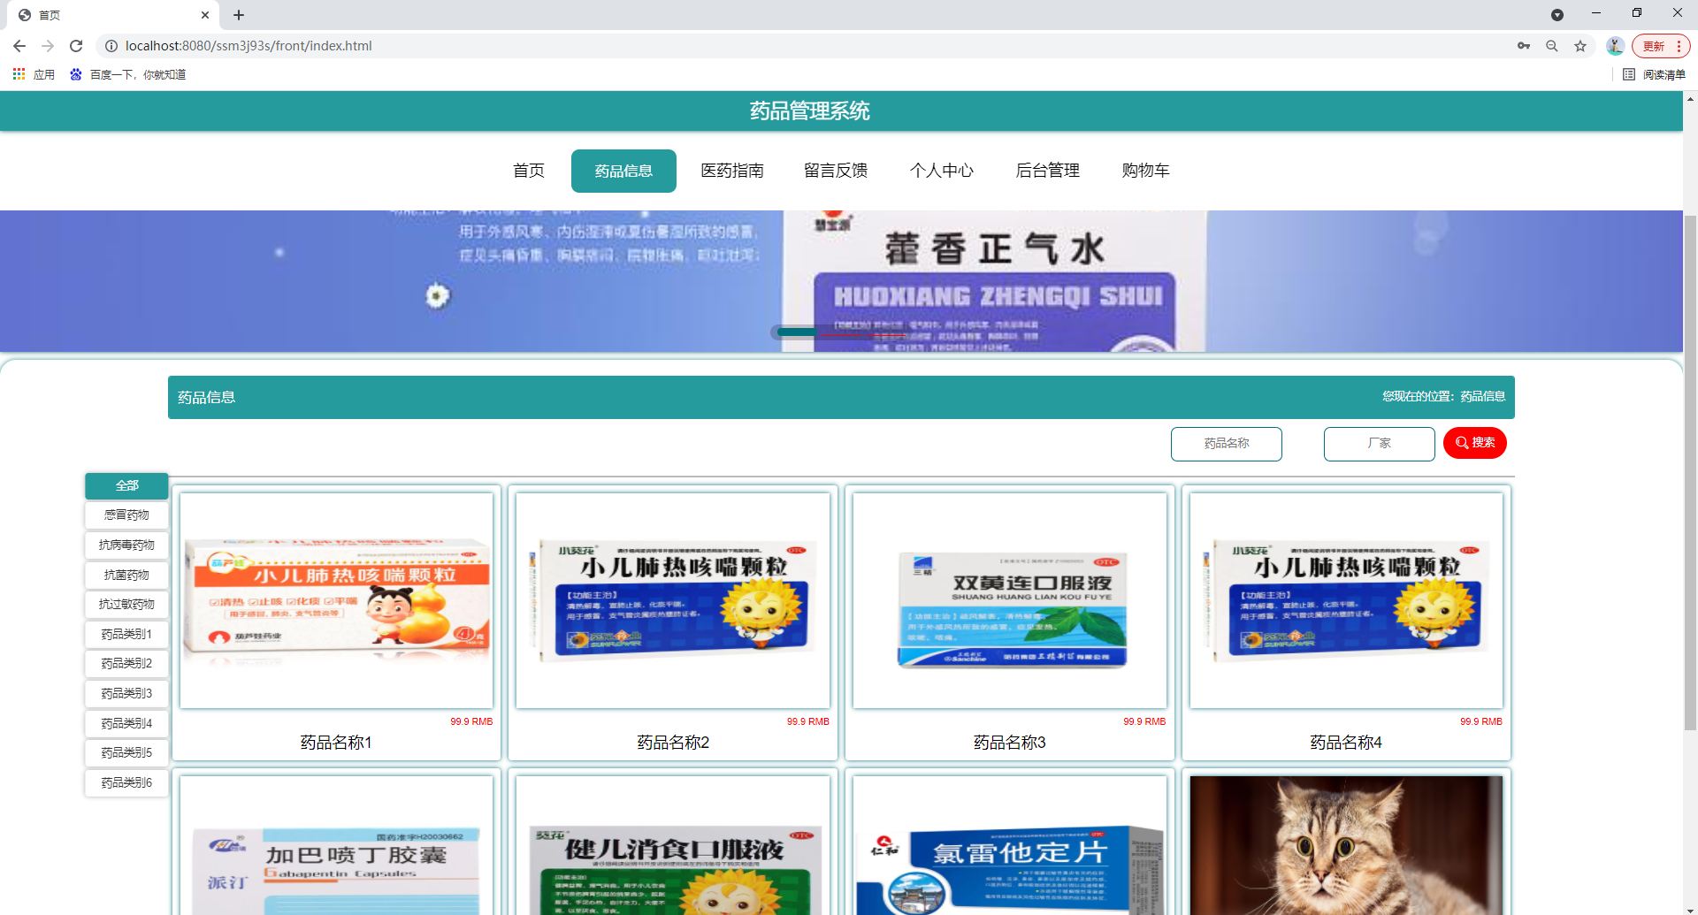Open the 后台管理 nav item
1698x915 pixels.
[x=1048, y=171]
